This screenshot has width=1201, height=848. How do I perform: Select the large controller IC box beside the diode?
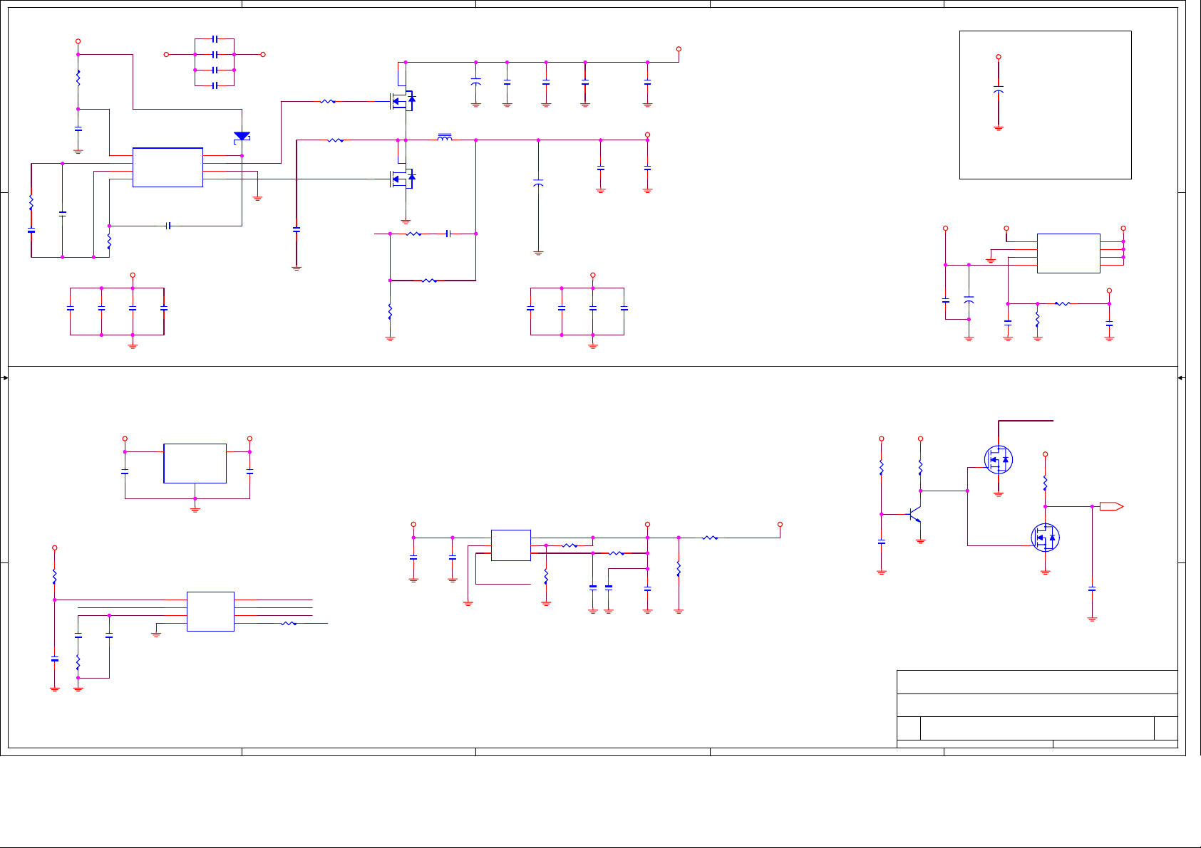167,167
